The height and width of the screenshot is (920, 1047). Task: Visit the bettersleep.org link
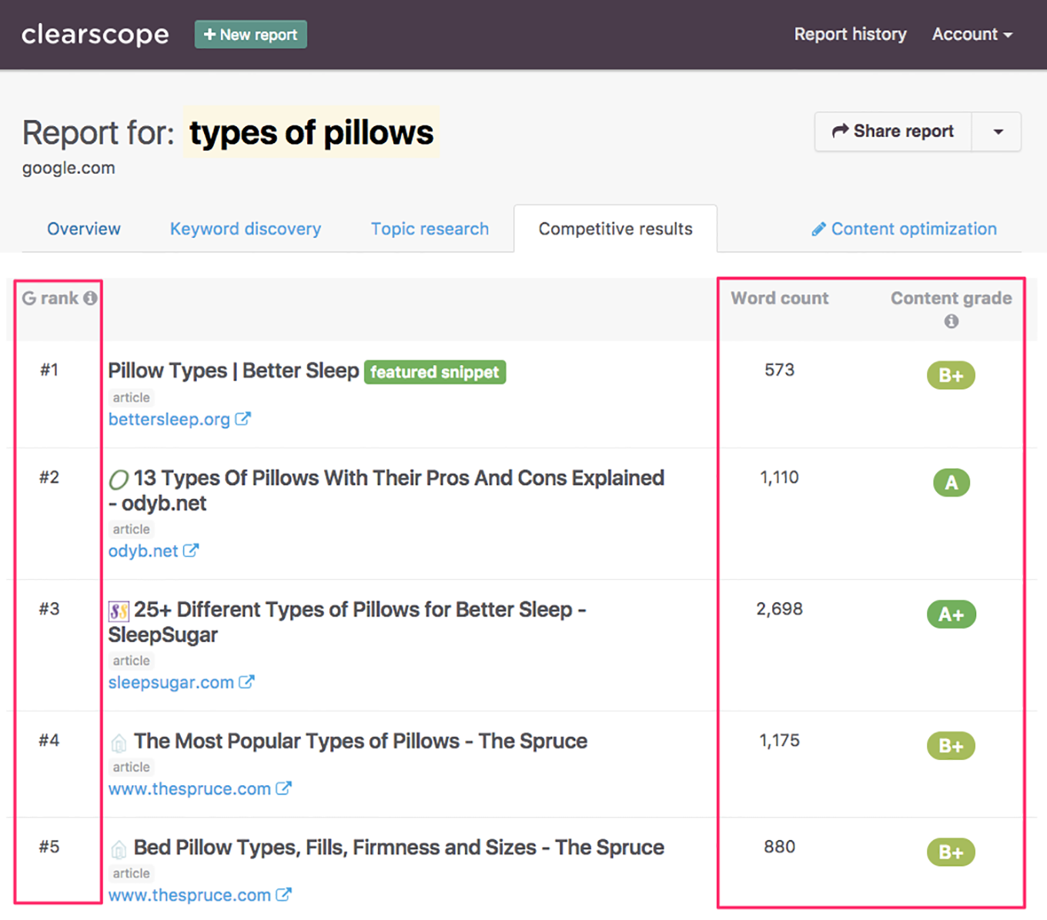coord(169,420)
